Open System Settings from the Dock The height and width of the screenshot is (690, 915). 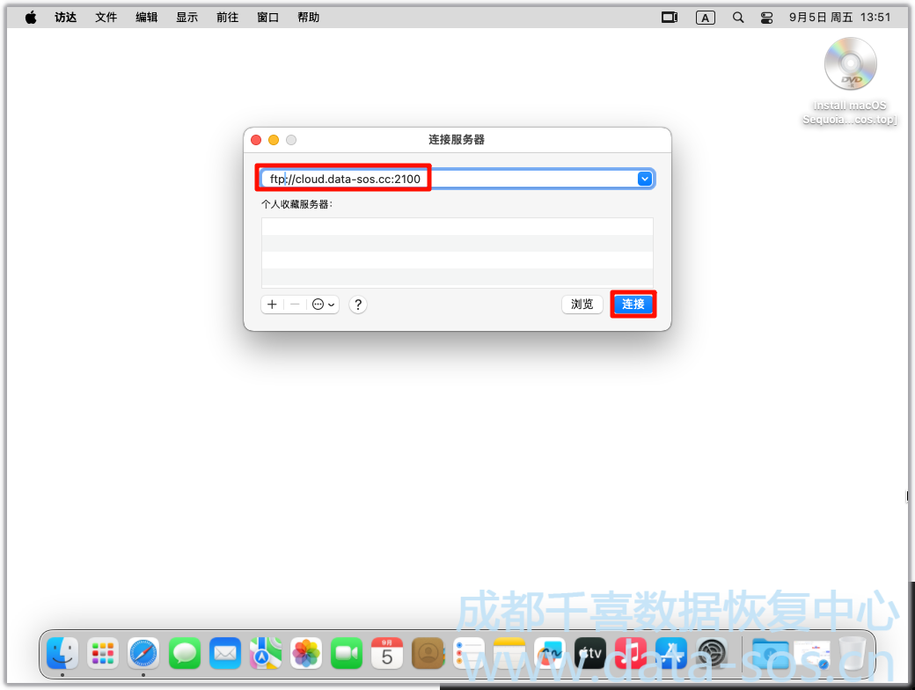pyautogui.click(x=711, y=653)
